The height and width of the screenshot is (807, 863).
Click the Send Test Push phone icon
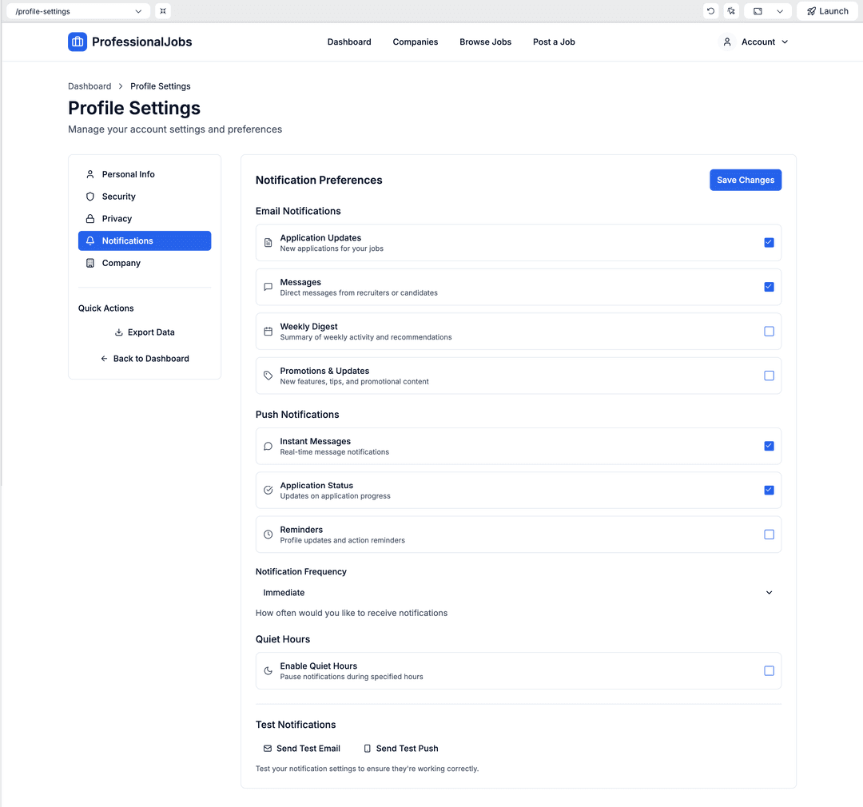pyautogui.click(x=368, y=749)
